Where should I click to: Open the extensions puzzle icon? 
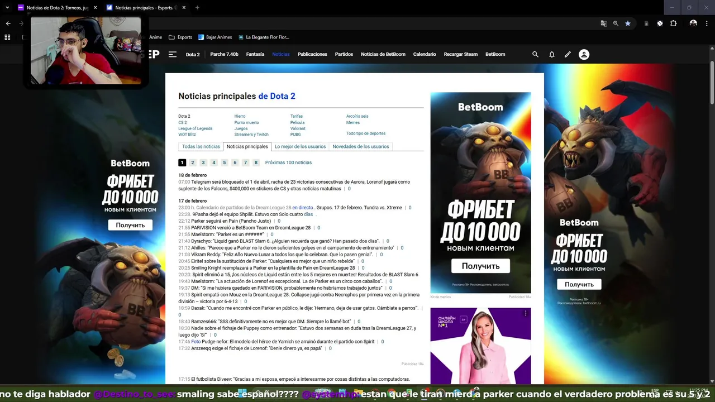coord(673,23)
